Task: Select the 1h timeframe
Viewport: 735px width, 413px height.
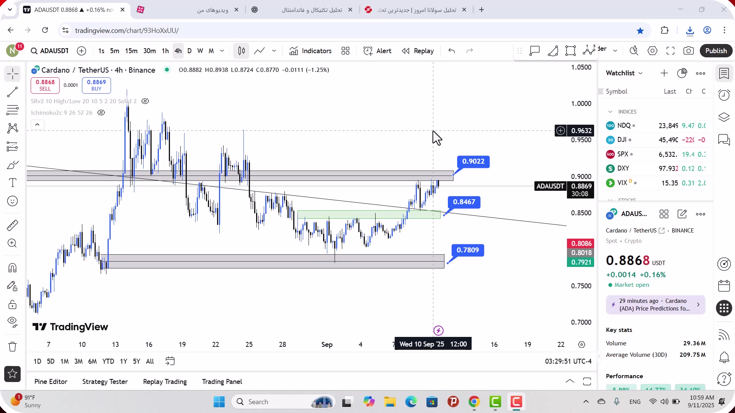Action: 165,51
